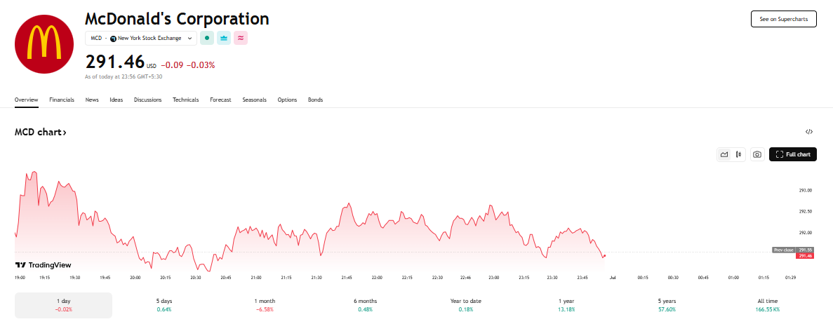Open the Ideas tab
The width and height of the screenshot is (833, 324).
pos(116,100)
